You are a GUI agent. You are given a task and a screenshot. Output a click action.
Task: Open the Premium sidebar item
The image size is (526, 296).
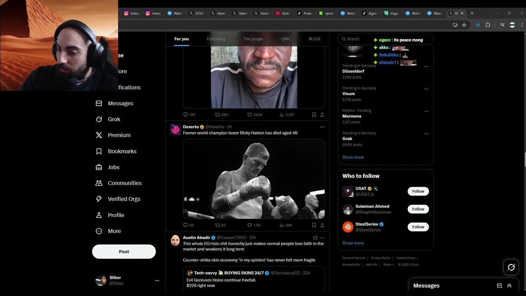tap(113, 135)
